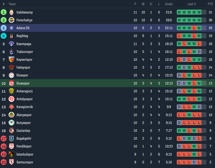The image size is (215, 168).
Task: Click the Last 5 column header
Action: (x=192, y=4)
